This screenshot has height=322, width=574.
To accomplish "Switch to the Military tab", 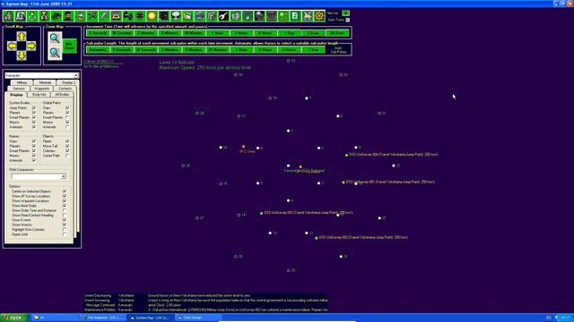I will [x=22, y=82].
